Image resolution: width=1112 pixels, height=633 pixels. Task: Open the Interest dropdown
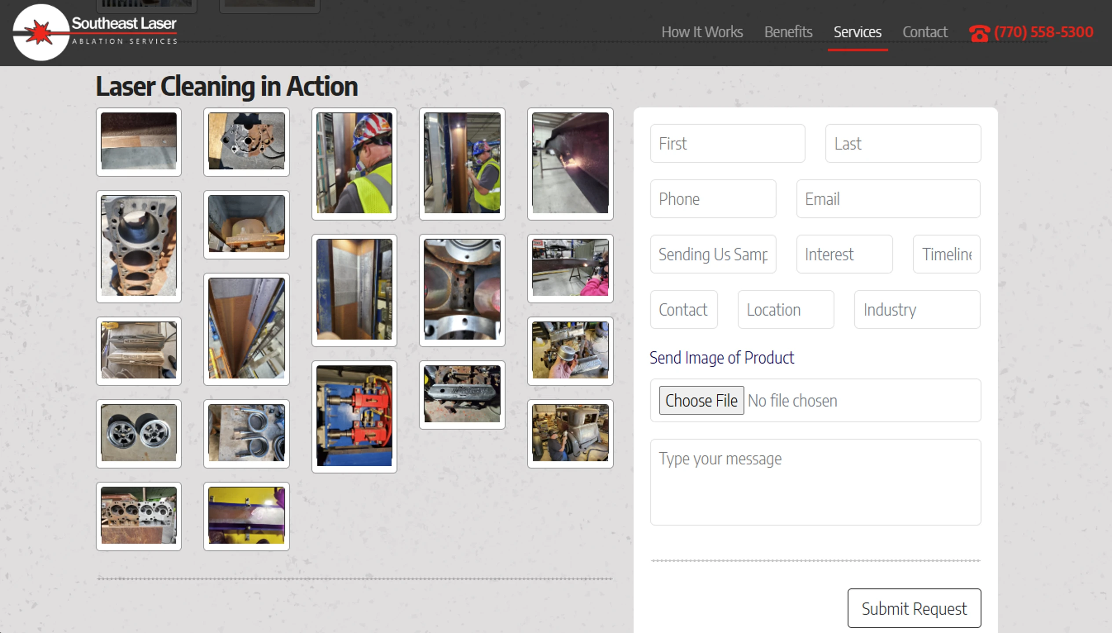pyautogui.click(x=844, y=254)
